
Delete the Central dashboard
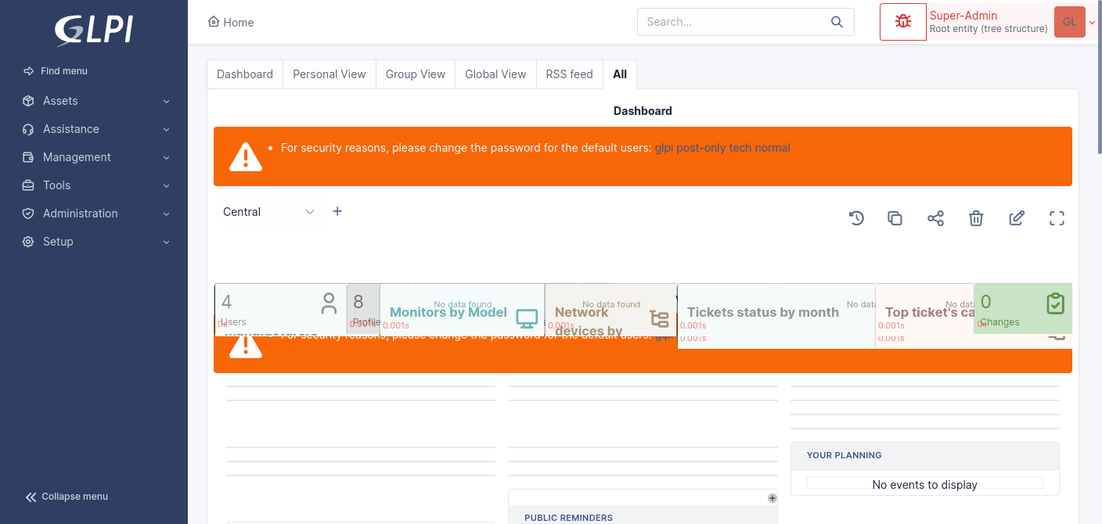point(976,218)
